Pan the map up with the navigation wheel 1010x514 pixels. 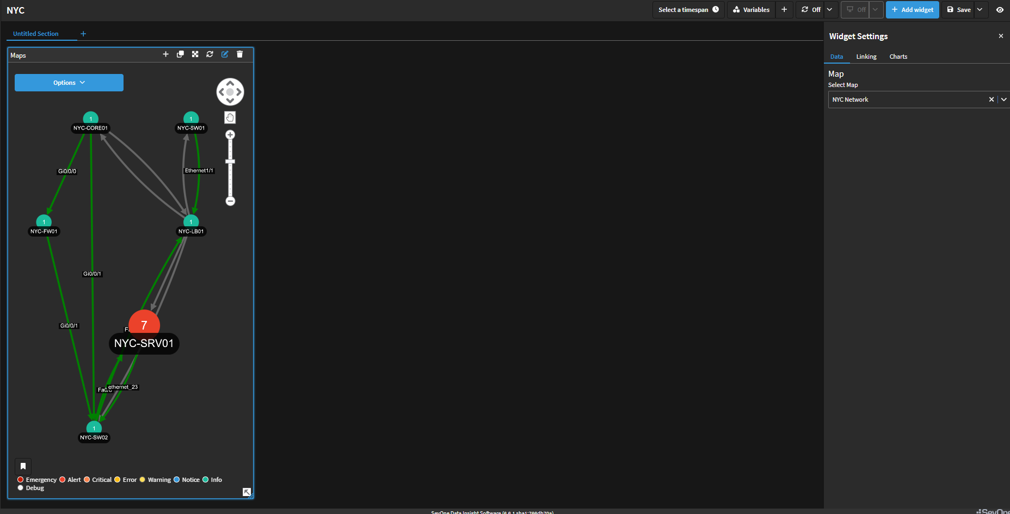(x=230, y=83)
